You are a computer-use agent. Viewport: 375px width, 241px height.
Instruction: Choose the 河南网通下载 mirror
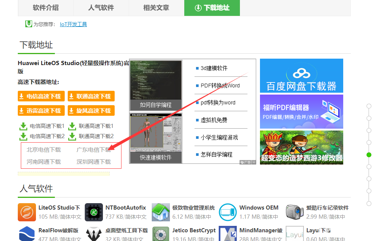[44, 162]
